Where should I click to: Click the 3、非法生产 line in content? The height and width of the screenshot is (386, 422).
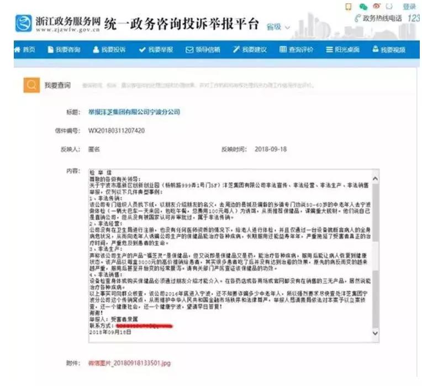click(x=106, y=249)
